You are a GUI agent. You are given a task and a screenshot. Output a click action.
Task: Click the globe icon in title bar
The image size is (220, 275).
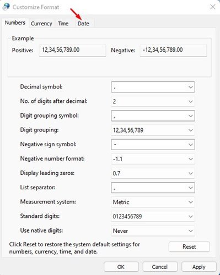click(x=6, y=7)
